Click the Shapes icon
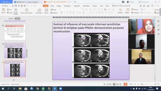The image size is (161, 91). coord(128,10)
